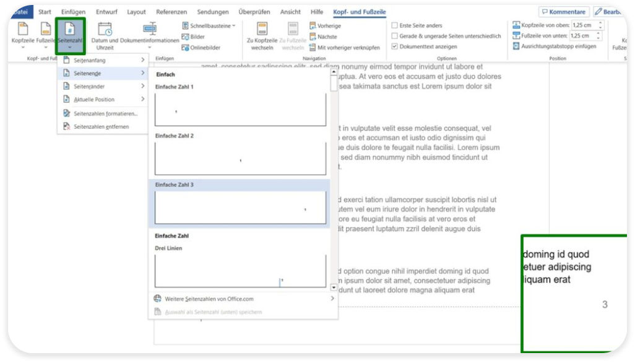This screenshot has height=363, width=635.
Task: Open the Sendungen tab
Action: pos(213,12)
